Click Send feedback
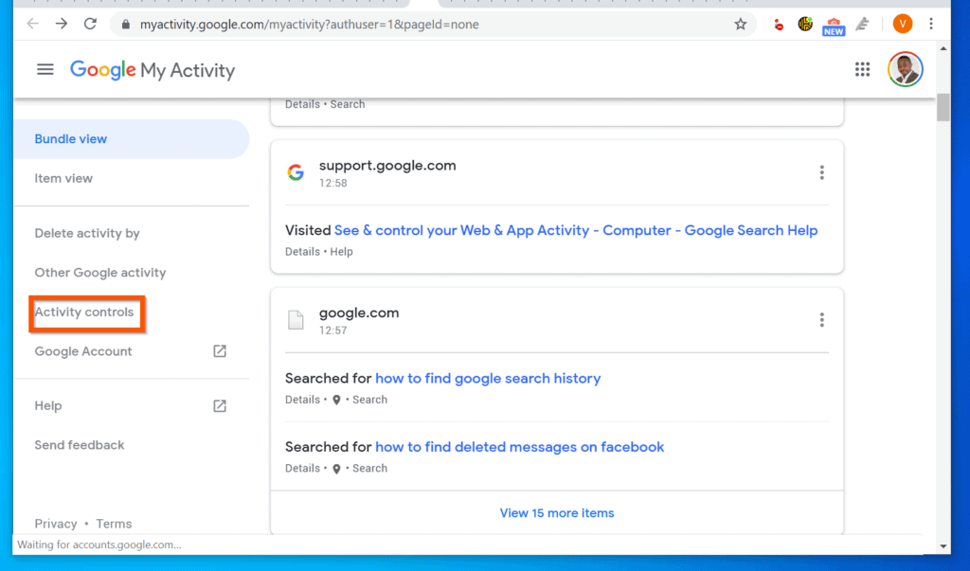The width and height of the screenshot is (970, 571). pos(80,445)
